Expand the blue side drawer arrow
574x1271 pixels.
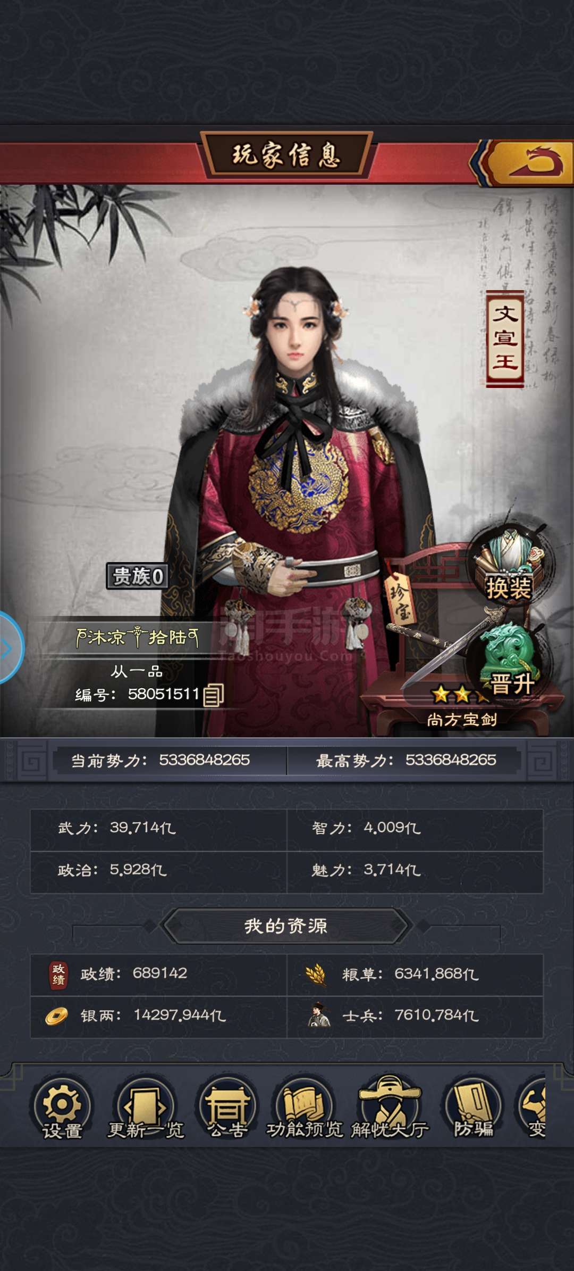click(x=11, y=648)
